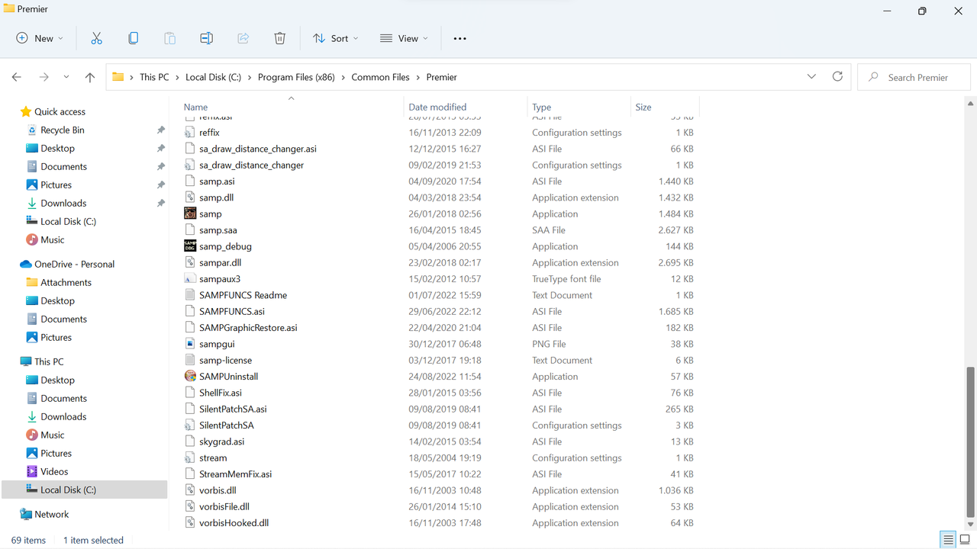This screenshot has width=977, height=549.
Task: Click the Premier breadcrumb in address bar
Action: tap(442, 77)
